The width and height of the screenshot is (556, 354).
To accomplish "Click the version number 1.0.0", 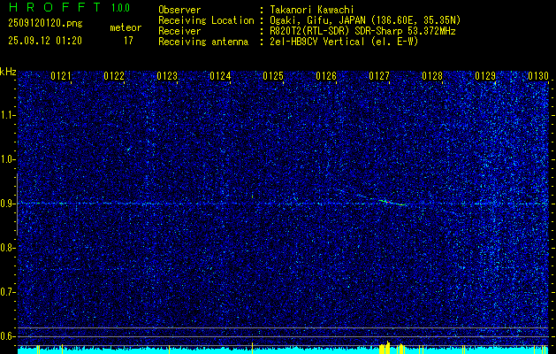I will (x=120, y=7).
